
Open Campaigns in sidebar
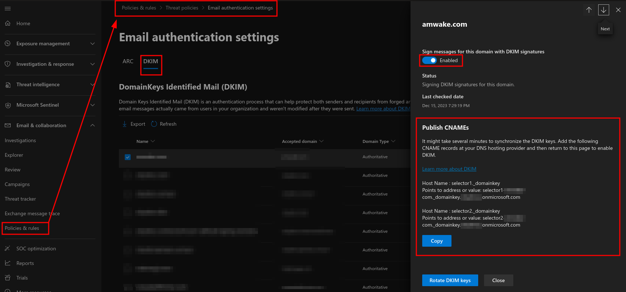pyautogui.click(x=17, y=184)
